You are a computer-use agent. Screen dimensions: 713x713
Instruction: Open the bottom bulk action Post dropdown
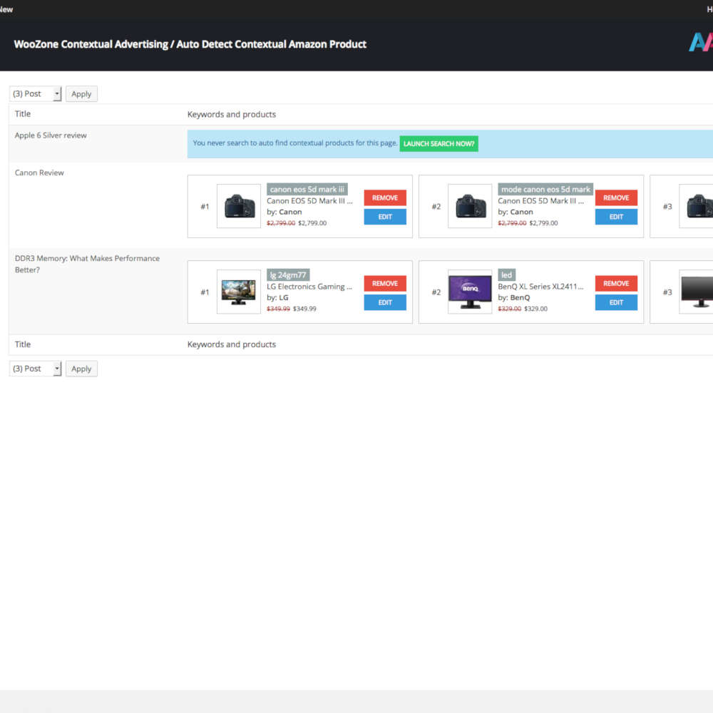point(36,369)
